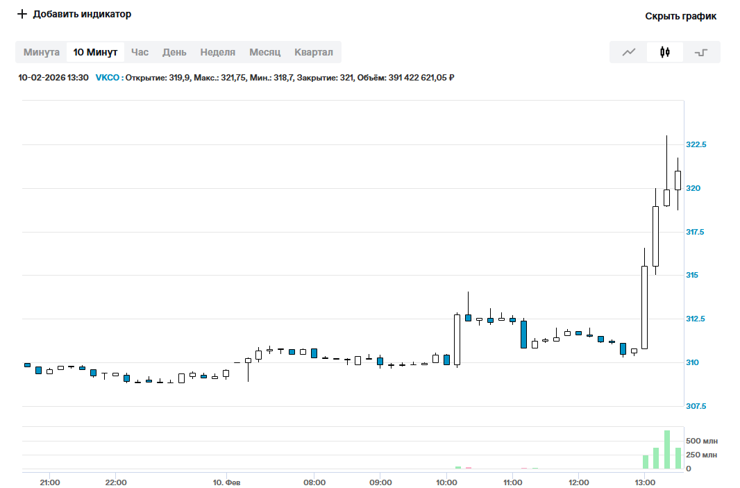The width and height of the screenshot is (740, 488).
Task: Click the 322.5 price axis label
Action: click(696, 144)
